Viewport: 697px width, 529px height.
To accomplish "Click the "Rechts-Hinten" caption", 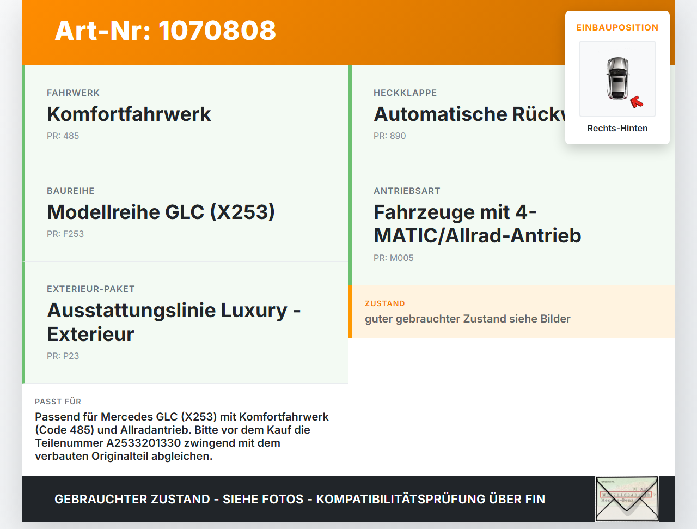I will (x=617, y=128).
